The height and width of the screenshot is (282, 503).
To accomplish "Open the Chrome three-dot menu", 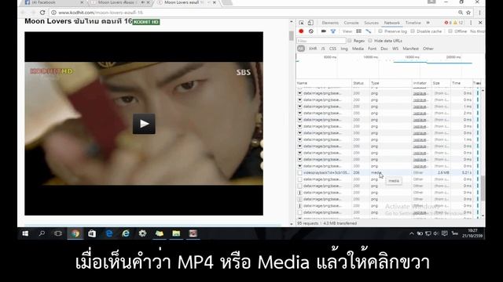I will [479, 13].
